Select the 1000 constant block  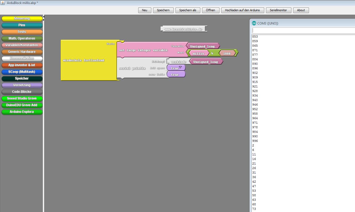point(227,54)
